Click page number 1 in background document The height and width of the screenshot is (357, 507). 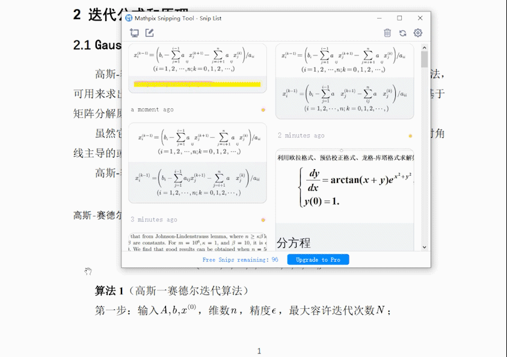click(x=259, y=351)
